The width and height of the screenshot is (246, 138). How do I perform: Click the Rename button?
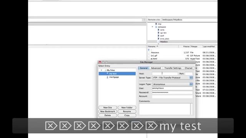[x=127, y=112]
